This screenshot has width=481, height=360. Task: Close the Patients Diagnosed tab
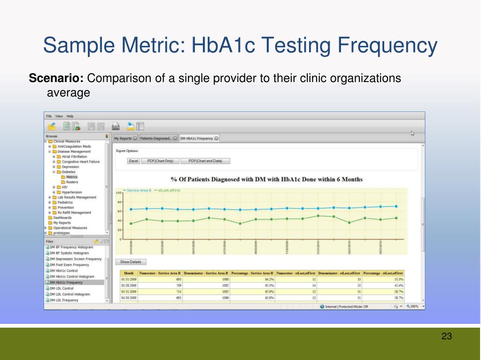click(175, 138)
